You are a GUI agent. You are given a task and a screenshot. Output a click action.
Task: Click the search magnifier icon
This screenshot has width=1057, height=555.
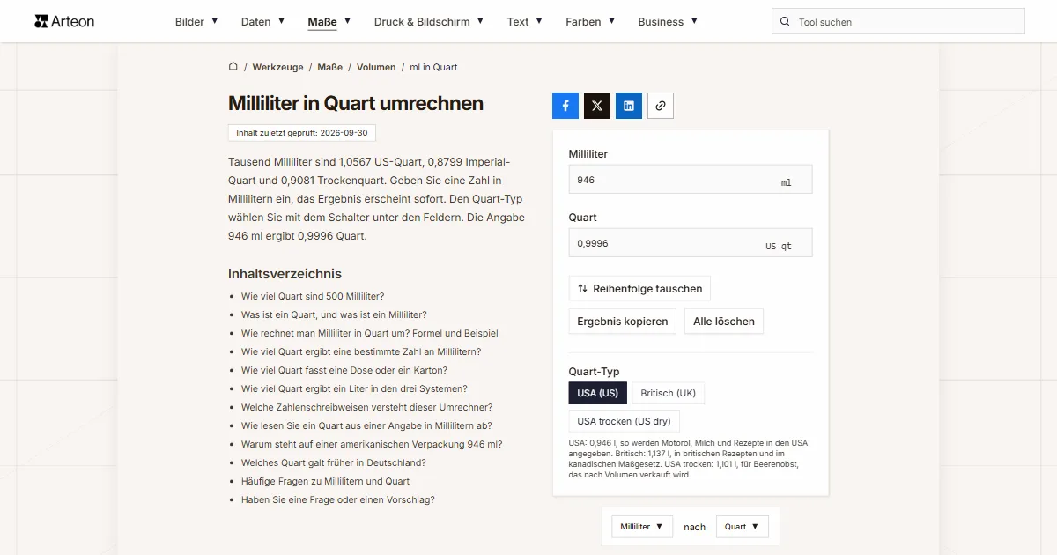point(785,22)
